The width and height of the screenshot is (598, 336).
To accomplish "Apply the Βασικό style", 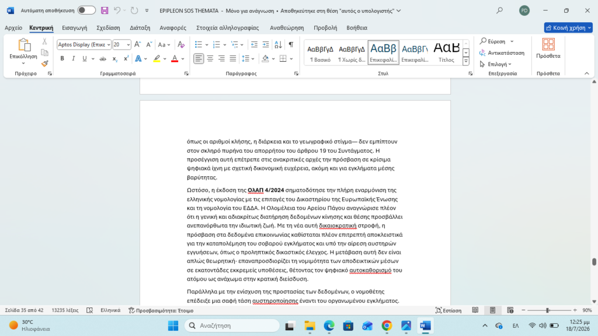I will 321,52.
